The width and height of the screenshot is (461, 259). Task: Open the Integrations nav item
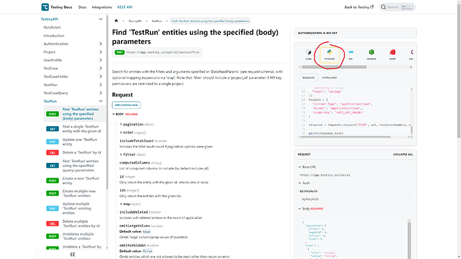[x=102, y=7]
